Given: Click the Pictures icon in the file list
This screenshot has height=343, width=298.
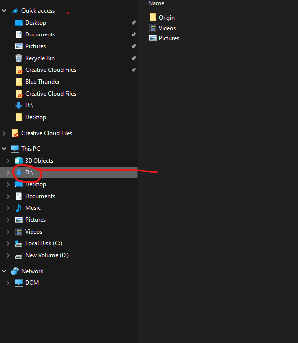Looking at the screenshot, I should tap(153, 38).
